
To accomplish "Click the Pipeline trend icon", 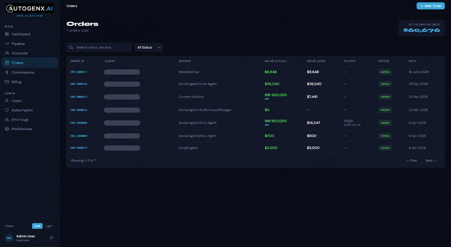I will (7, 44).
